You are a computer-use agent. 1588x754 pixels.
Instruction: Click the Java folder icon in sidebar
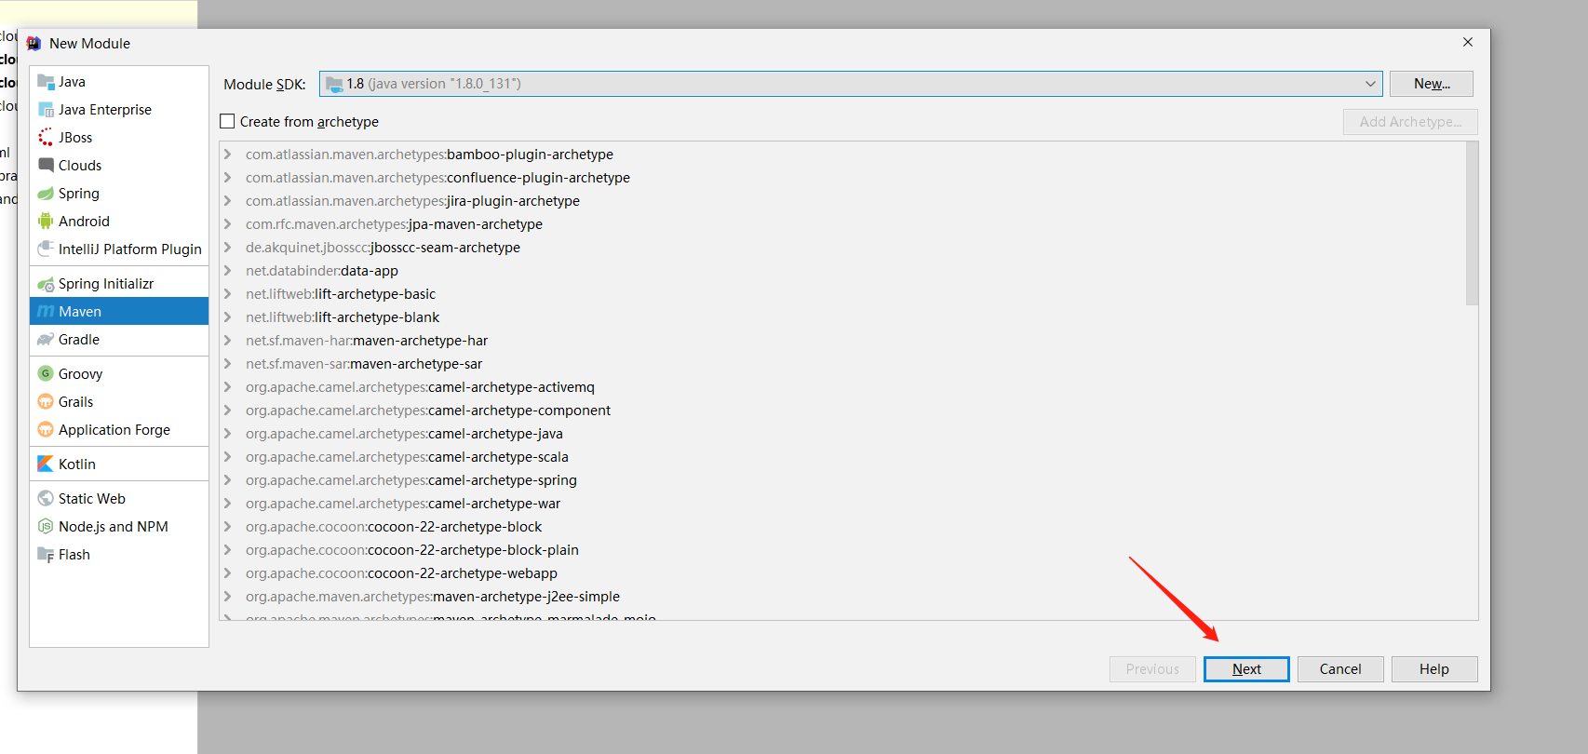[x=46, y=82]
